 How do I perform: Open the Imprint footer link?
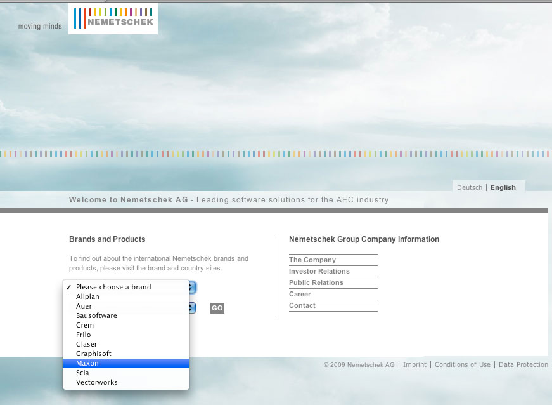(x=414, y=364)
